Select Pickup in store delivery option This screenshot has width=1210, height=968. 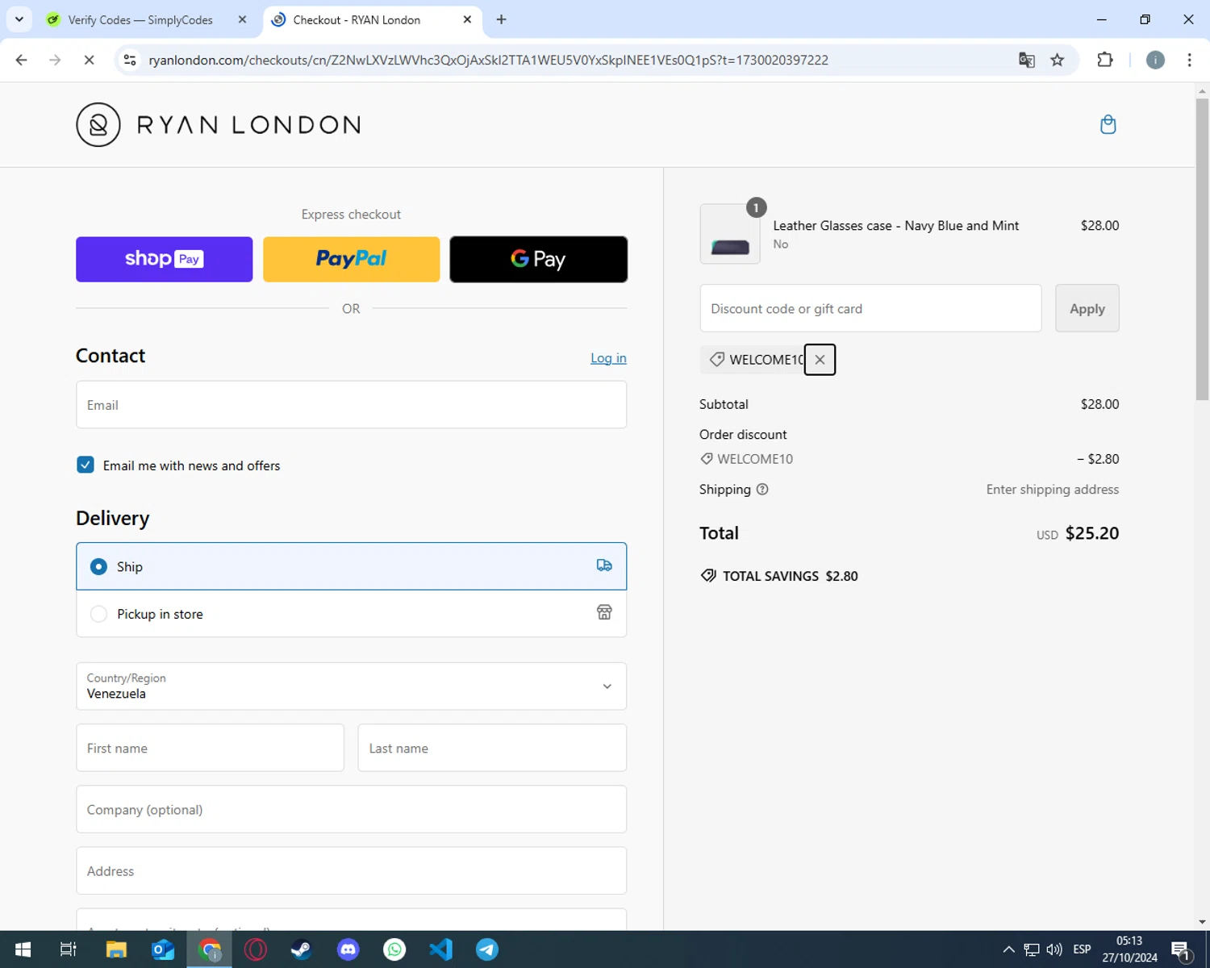pyautogui.click(x=351, y=614)
